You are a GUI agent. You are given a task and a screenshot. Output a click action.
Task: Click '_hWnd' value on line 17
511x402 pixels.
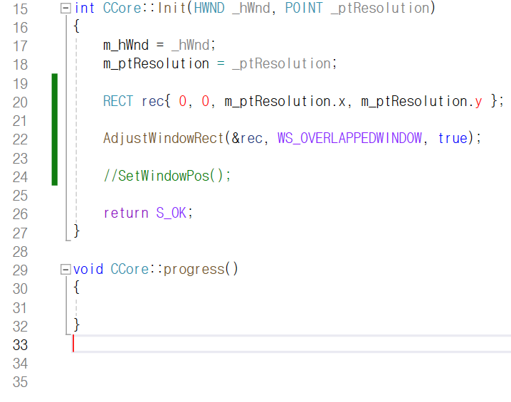tap(191, 45)
